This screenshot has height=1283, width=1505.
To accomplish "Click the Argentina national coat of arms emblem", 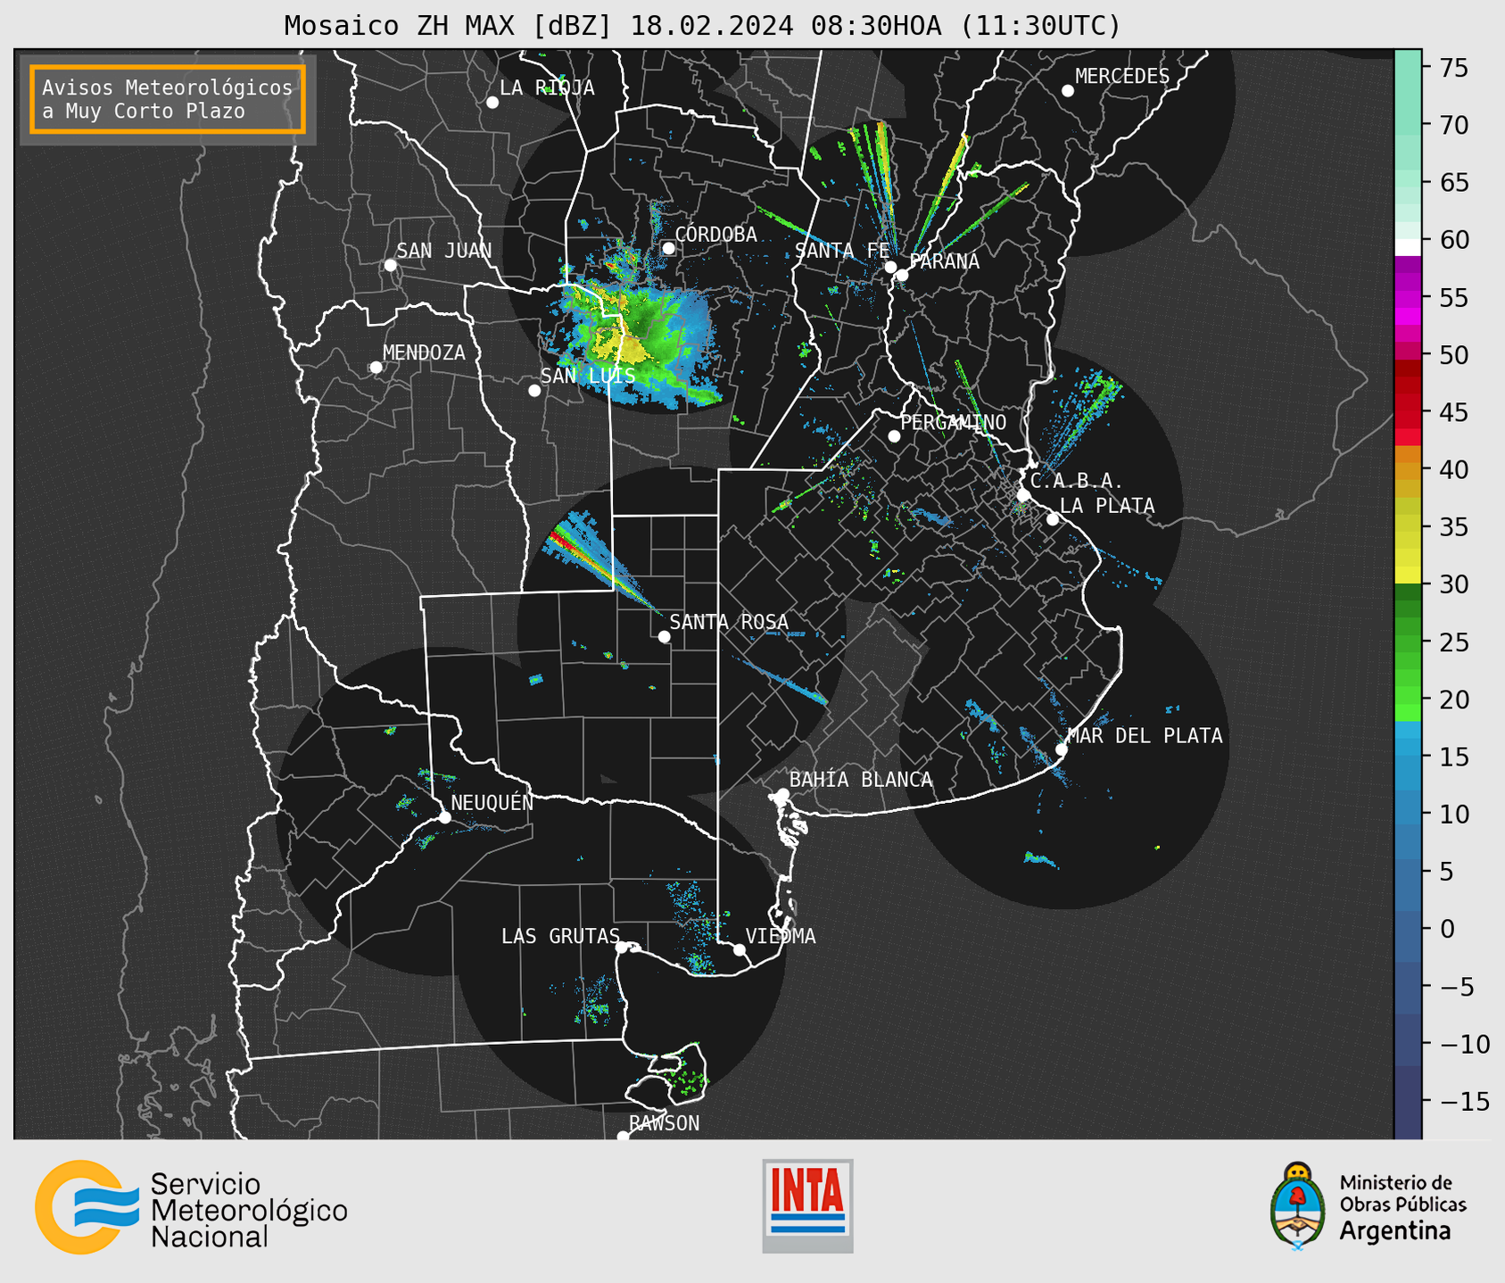I will point(1298,1206).
